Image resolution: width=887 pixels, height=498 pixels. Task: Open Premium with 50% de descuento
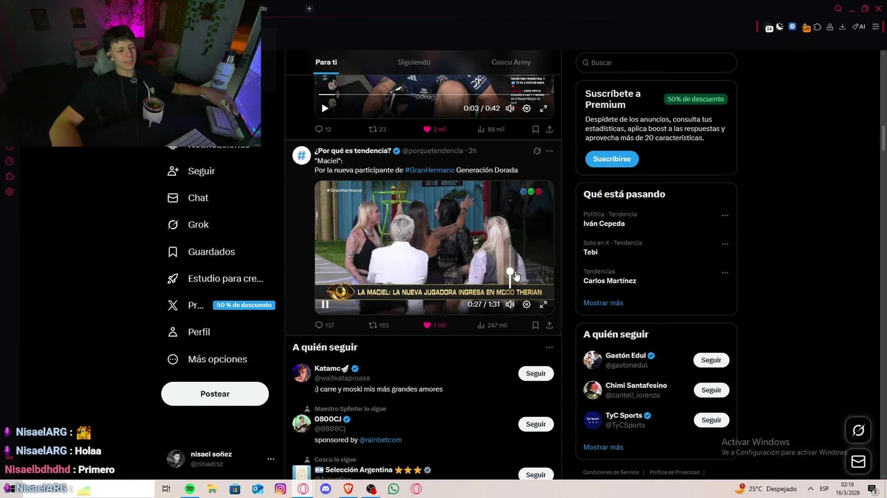(x=220, y=305)
